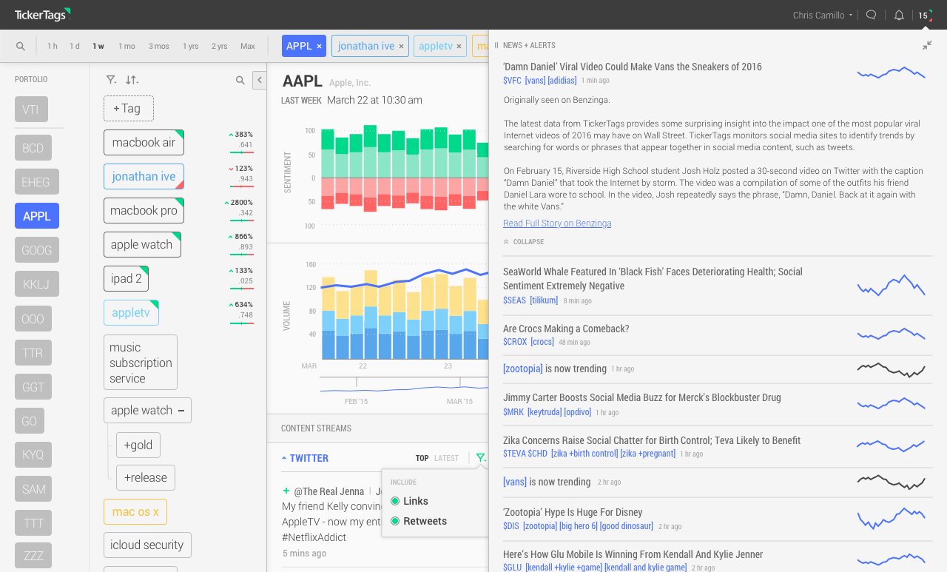Click the black sparkline for zootopia trending
The image size is (947, 572).
coord(891,369)
